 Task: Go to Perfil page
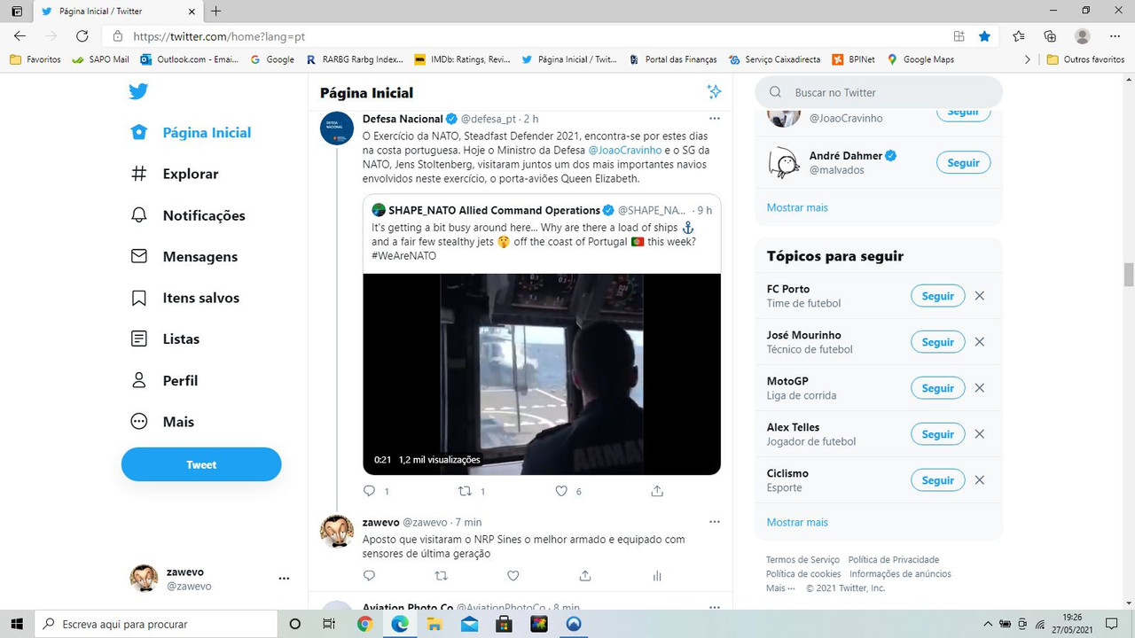[x=164, y=380]
